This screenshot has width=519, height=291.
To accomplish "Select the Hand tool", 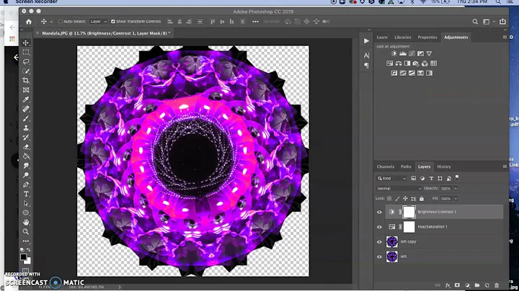I will click(x=26, y=223).
